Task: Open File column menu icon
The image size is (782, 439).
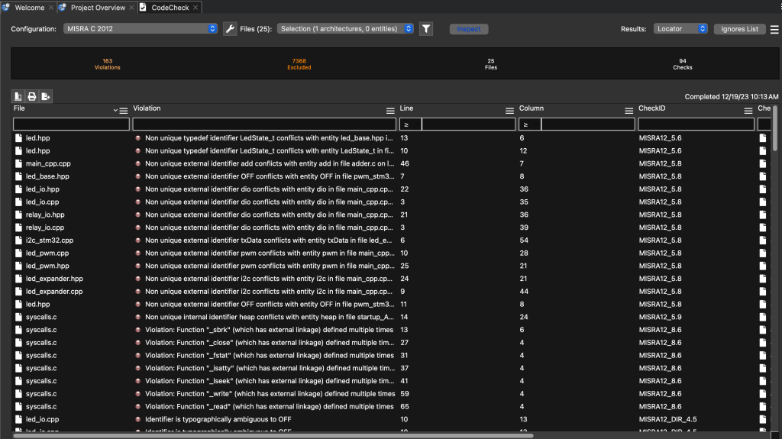Action: coord(124,111)
